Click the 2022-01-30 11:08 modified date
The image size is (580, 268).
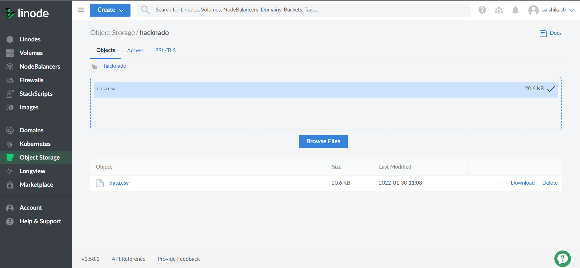click(400, 183)
